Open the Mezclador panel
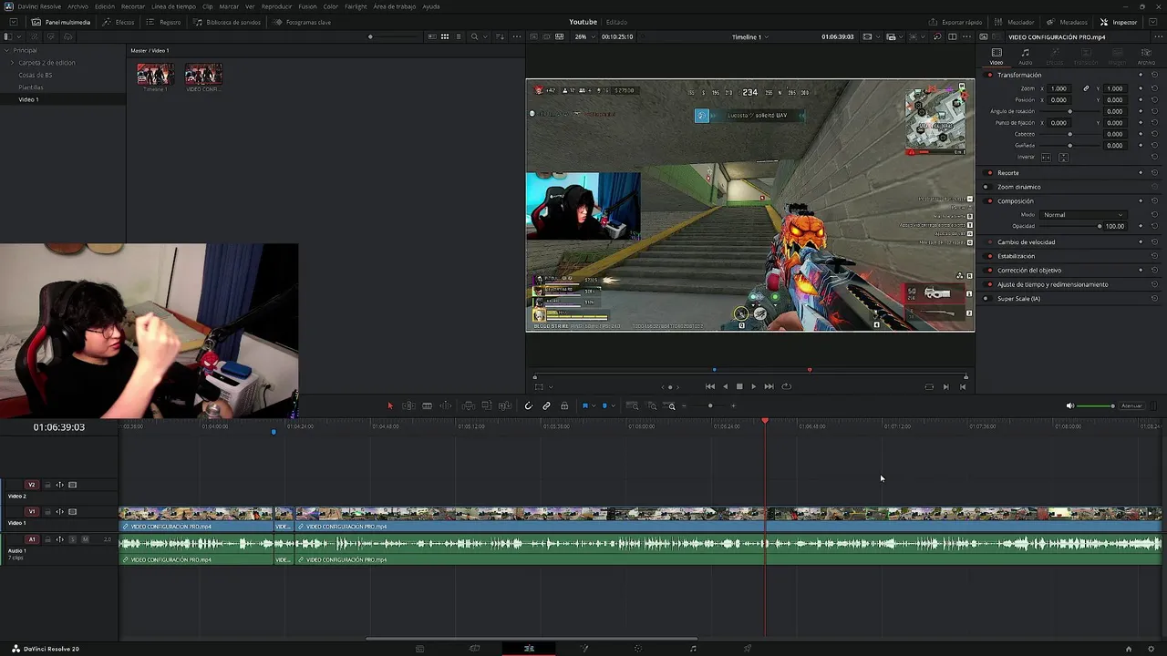Viewport: 1167px width, 656px height. 1015,22
